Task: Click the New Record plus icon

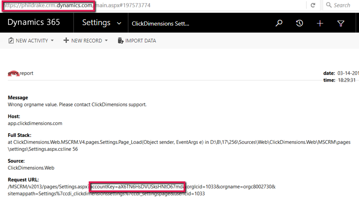Action: pos(66,40)
